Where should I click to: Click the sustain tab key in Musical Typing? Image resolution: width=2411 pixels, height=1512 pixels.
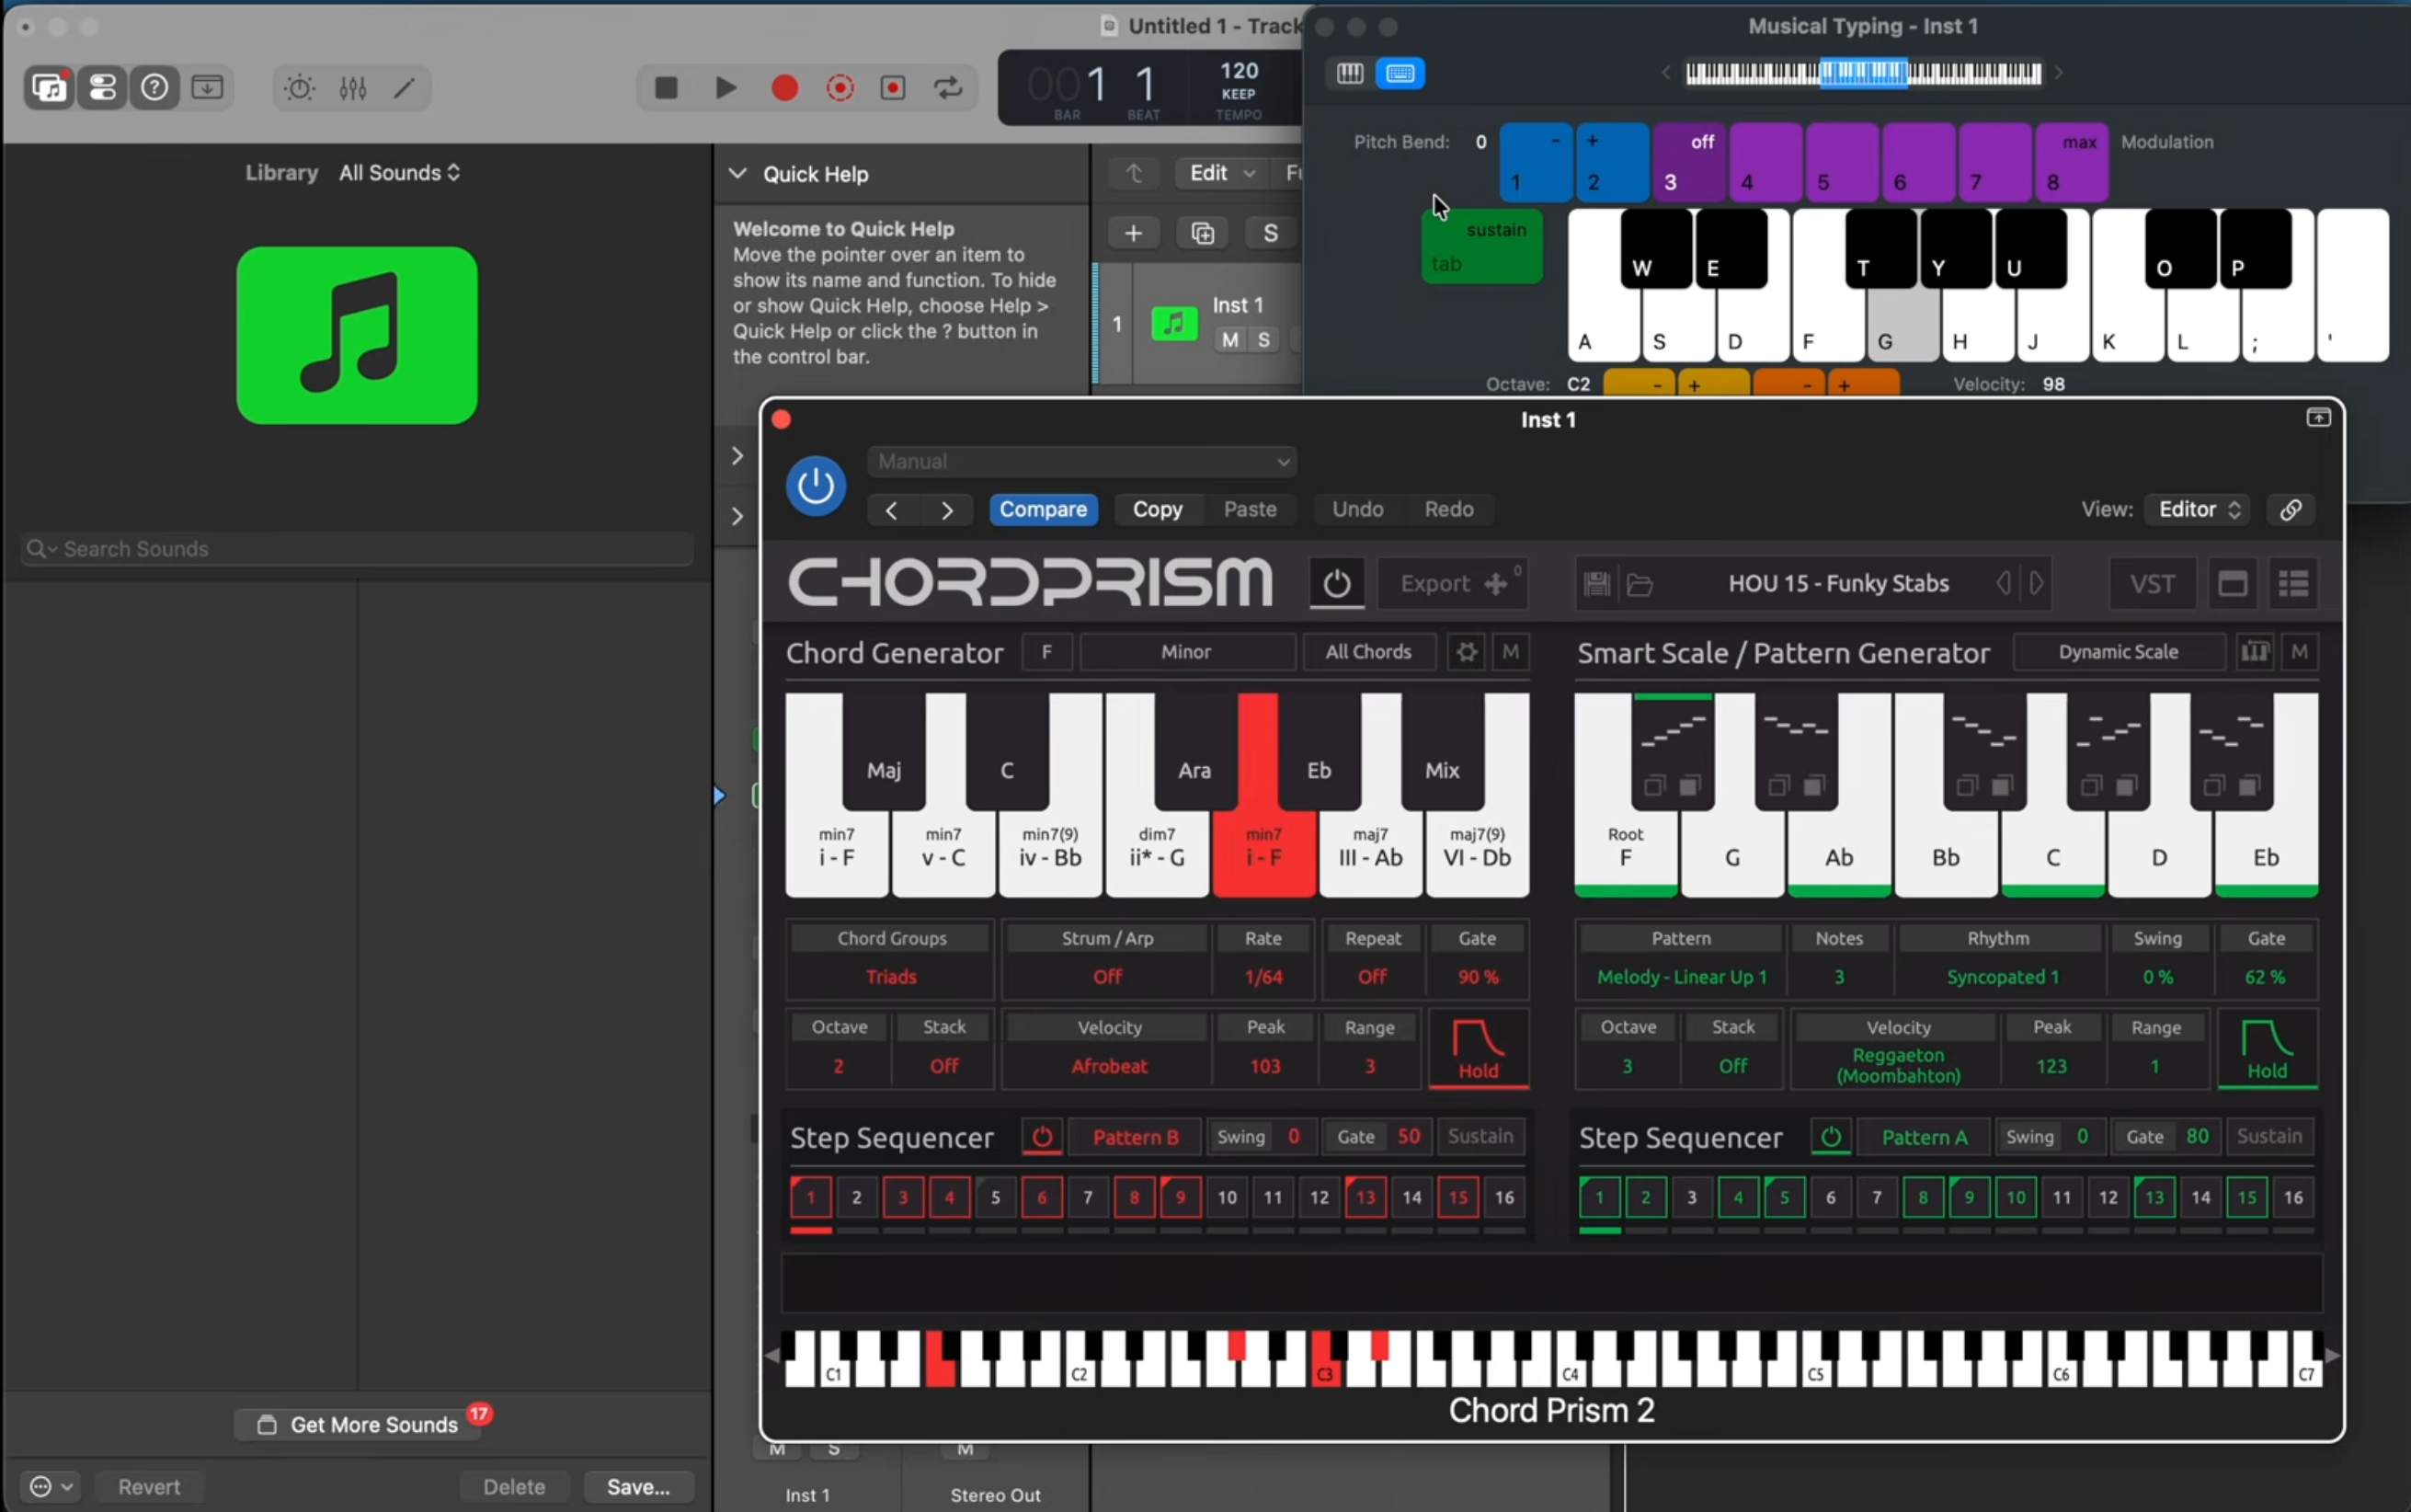1481,246
